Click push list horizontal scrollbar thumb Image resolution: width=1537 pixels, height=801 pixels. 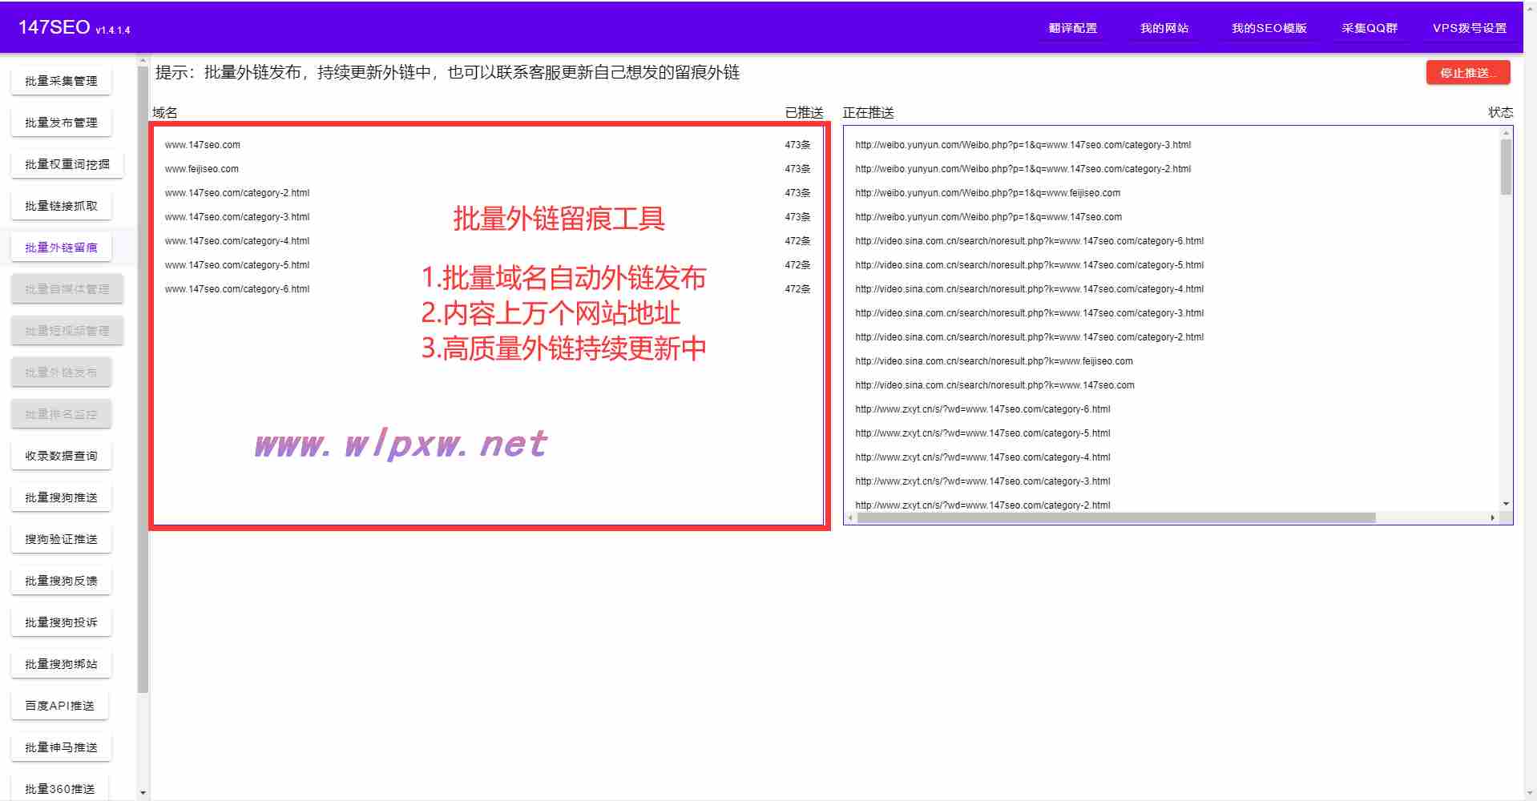point(1116,518)
